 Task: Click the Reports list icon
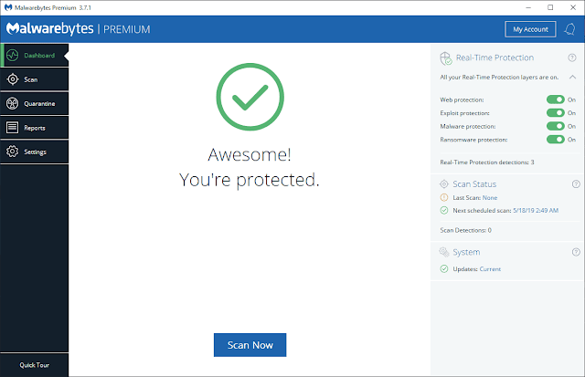click(x=12, y=128)
